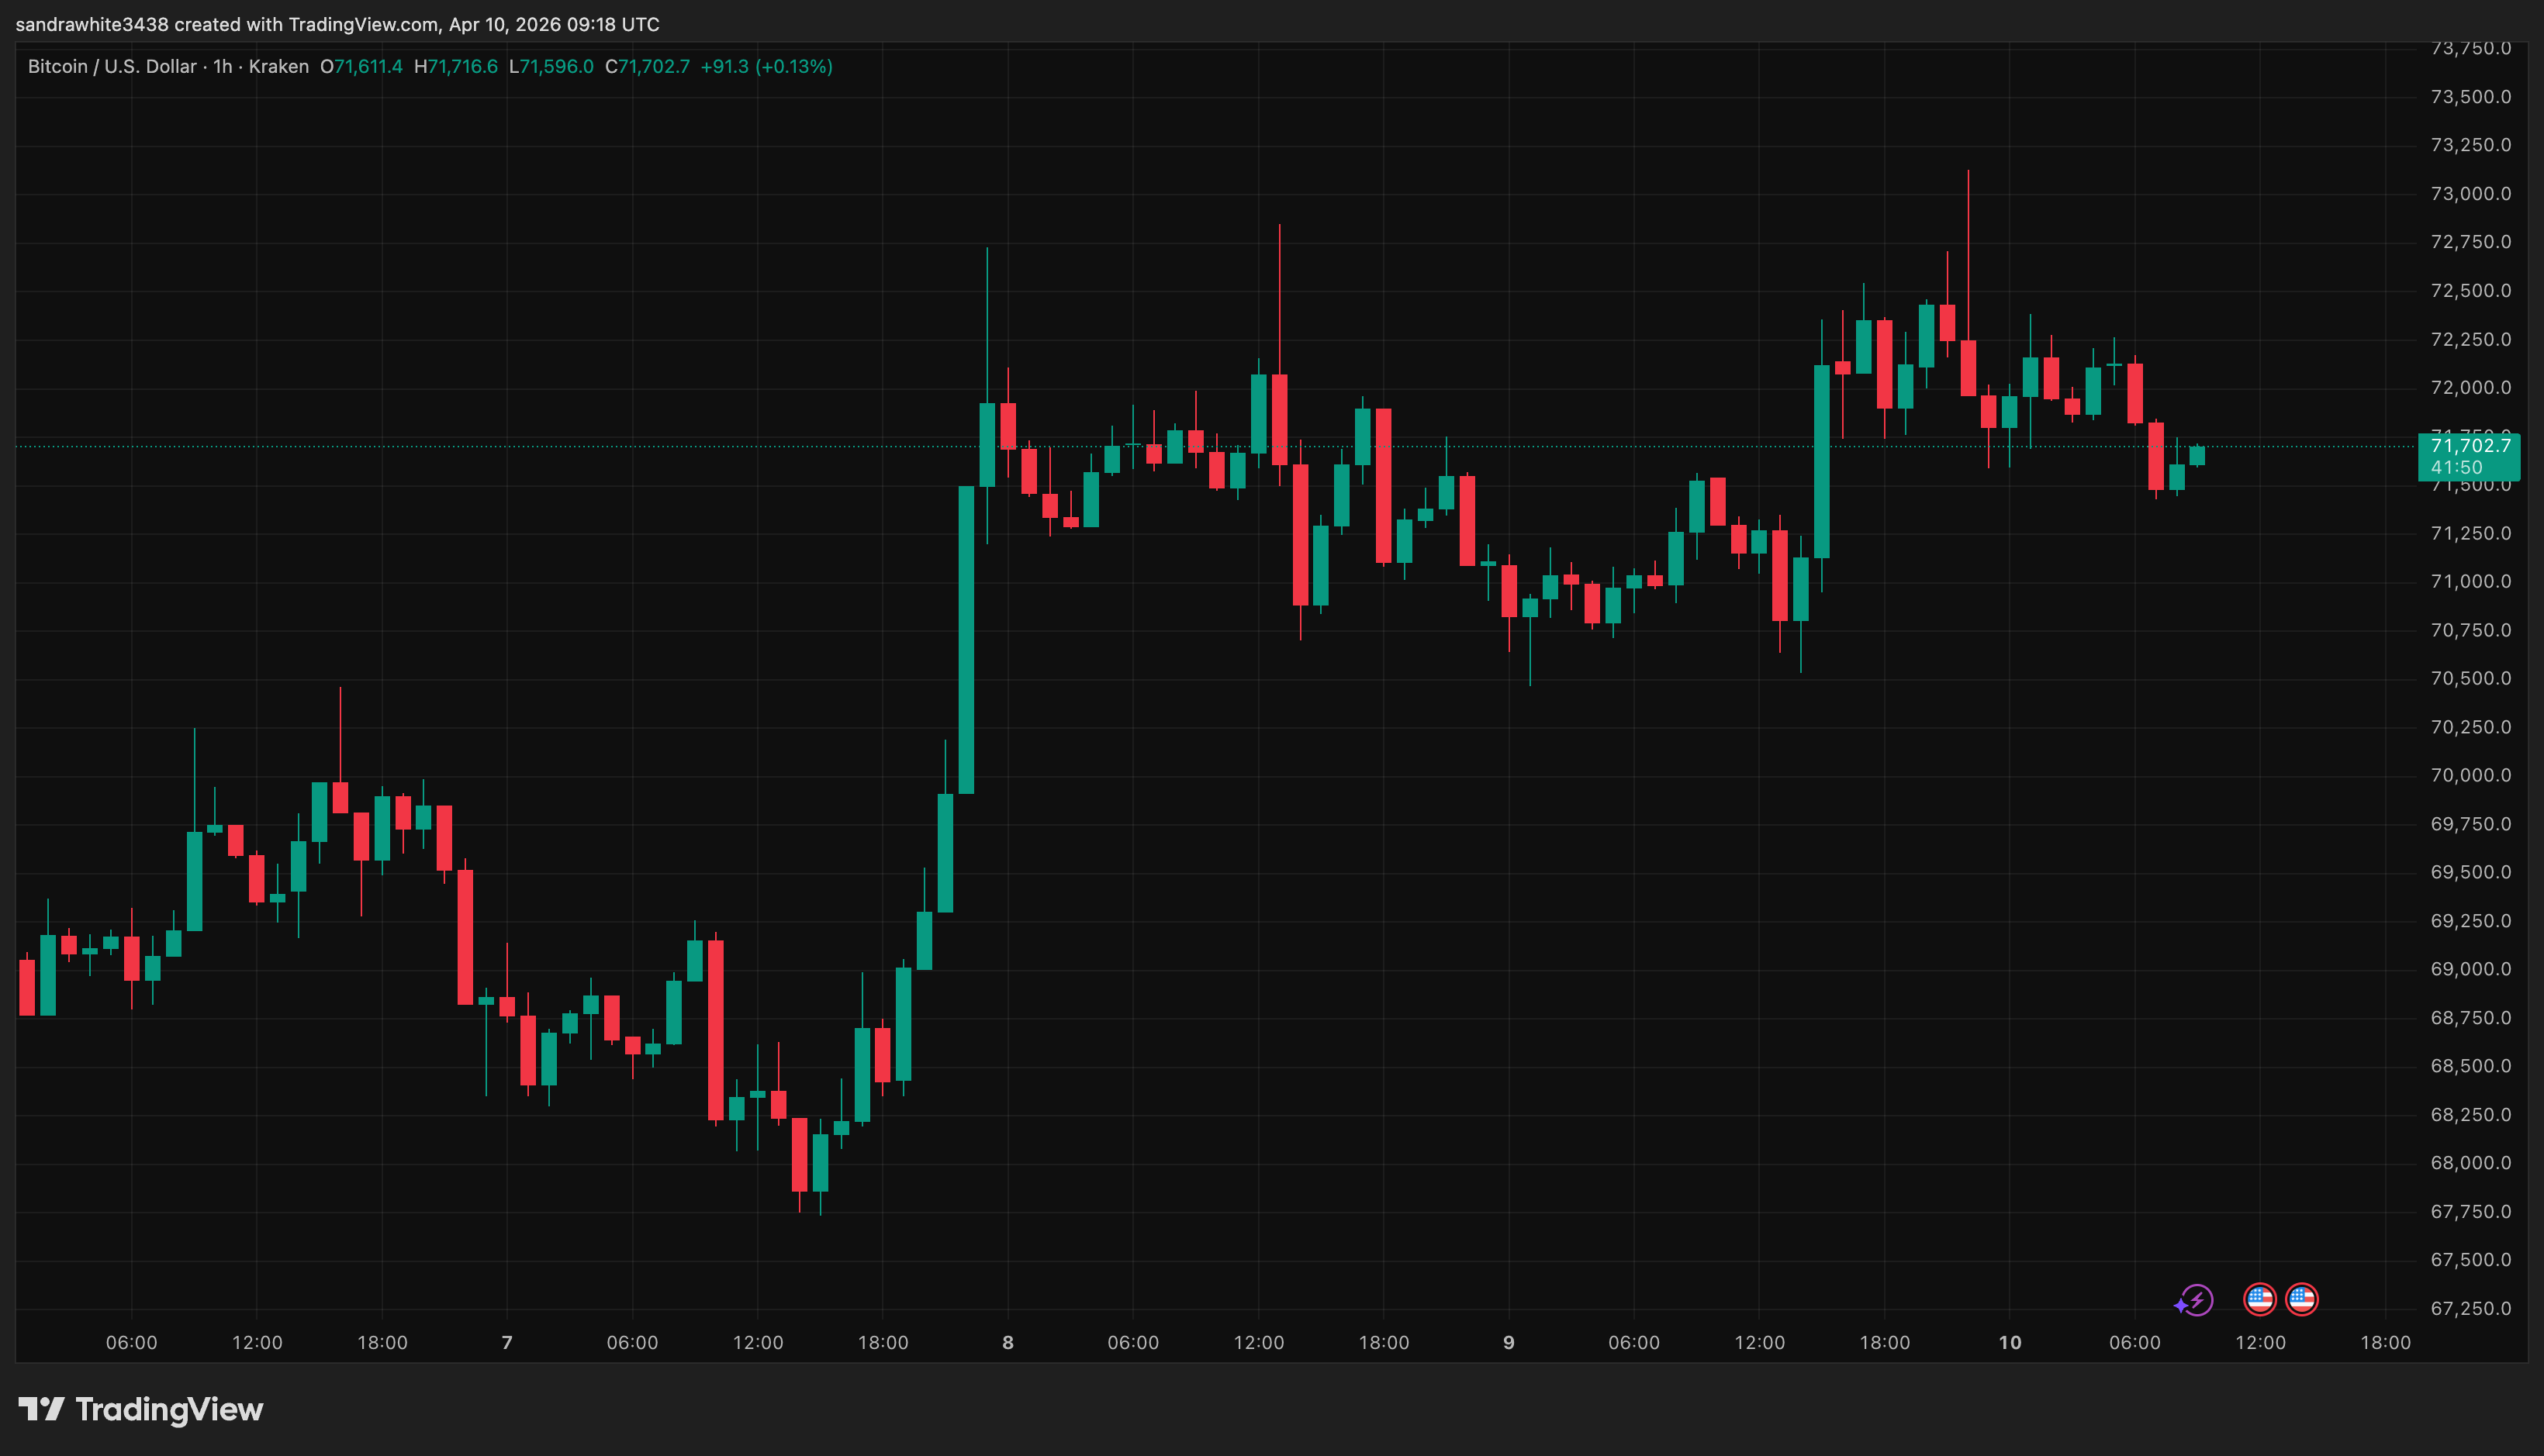Image resolution: width=2544 pixels, height=1456 pixels.
Task: Open the Bitcoin / U.S. Dollar symbol name
Action: (x=110, y=66)
